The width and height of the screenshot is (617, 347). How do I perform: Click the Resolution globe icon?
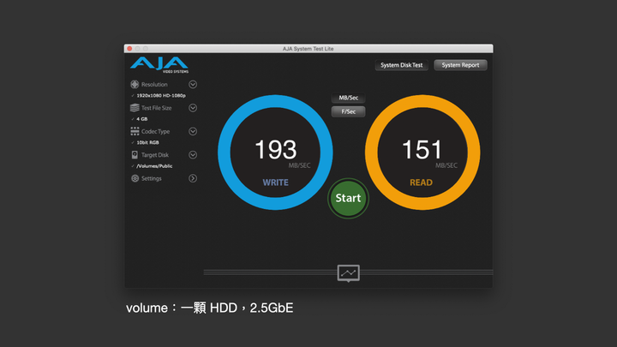tap(135, 84)
